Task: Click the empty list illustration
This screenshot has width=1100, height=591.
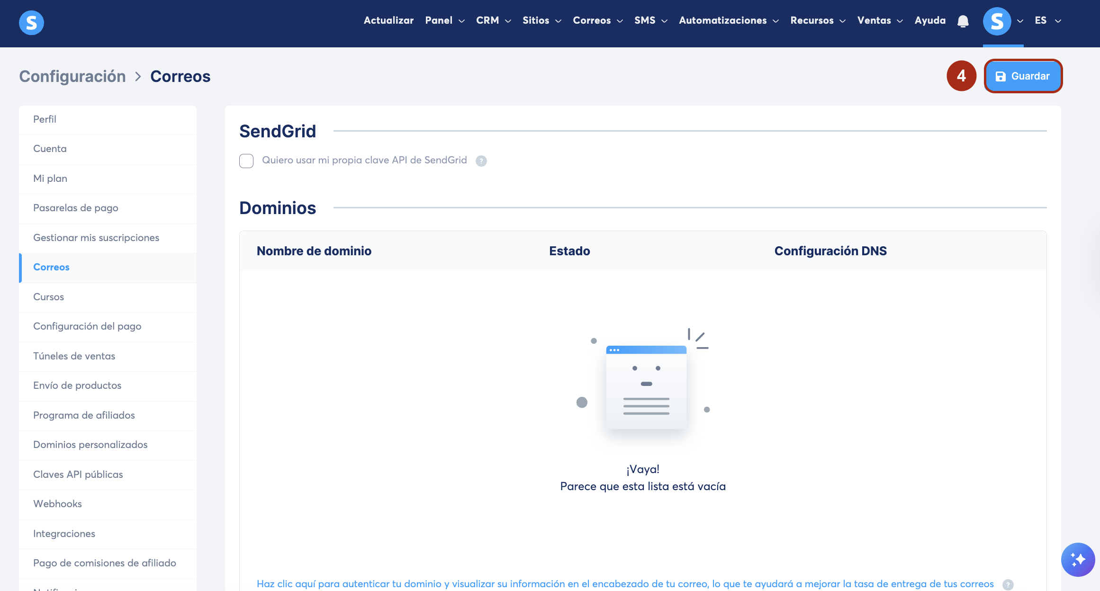Action: click(x=646, y=387)
